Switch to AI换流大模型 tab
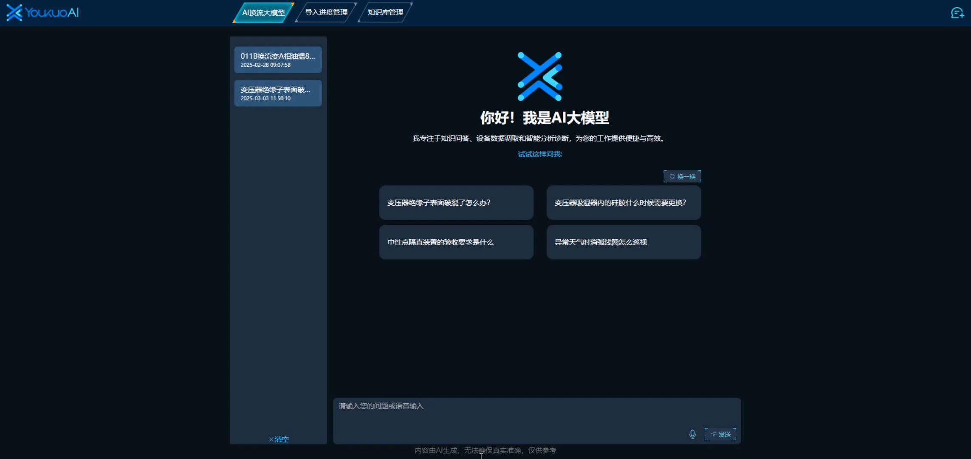 pyautogui.click(x=263, y=12)
